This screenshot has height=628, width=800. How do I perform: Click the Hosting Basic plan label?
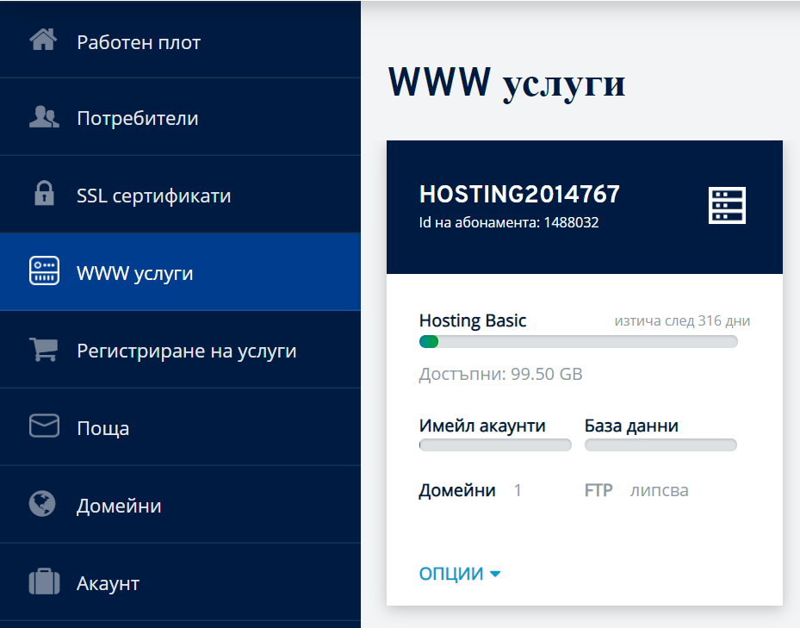click(473, 320)
